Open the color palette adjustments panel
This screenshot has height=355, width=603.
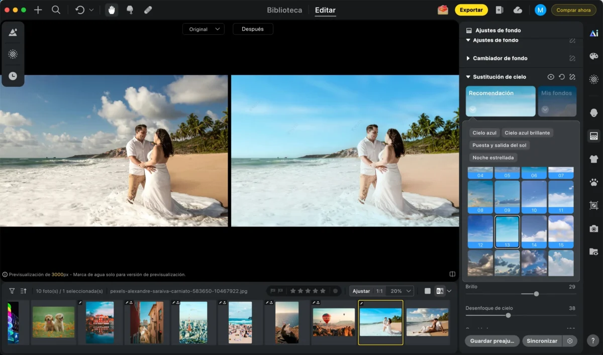pyautogui.click(x=593, y=56)
